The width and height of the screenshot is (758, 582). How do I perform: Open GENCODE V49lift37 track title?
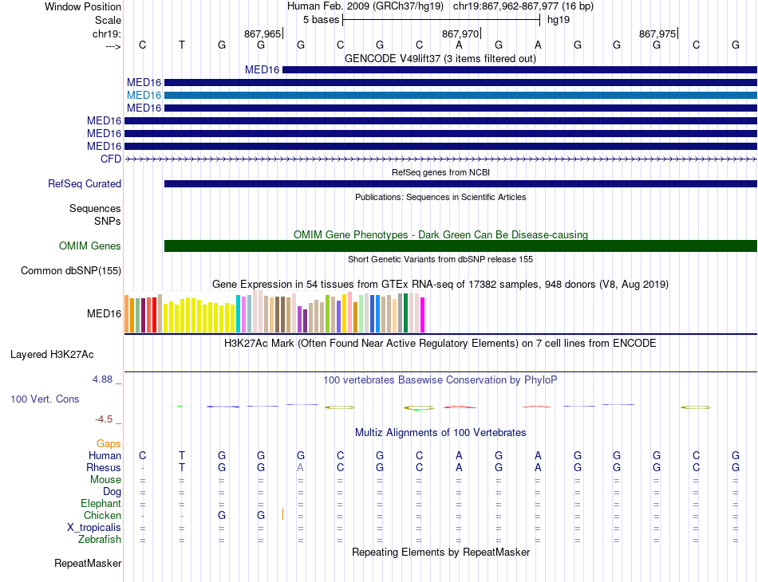440,59
